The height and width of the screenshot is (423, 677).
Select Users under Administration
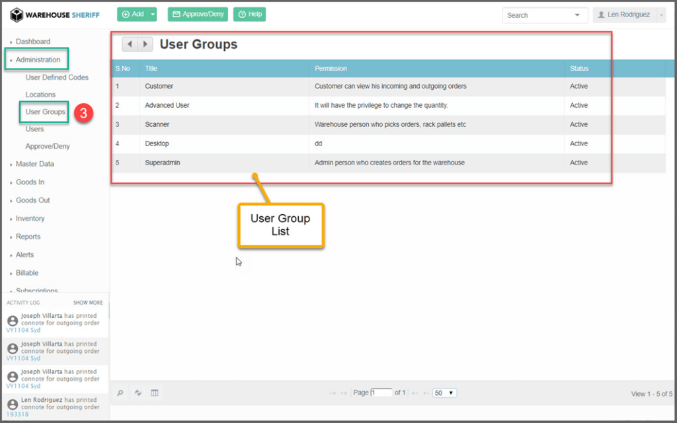(34, 129)
